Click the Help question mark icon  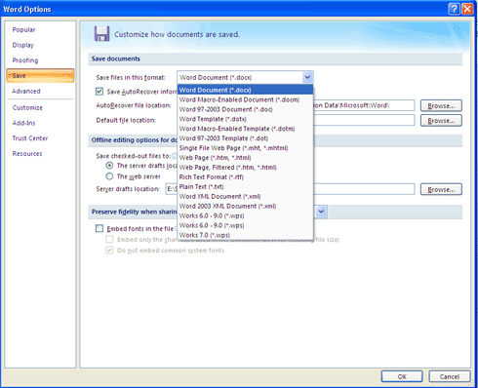454,9
